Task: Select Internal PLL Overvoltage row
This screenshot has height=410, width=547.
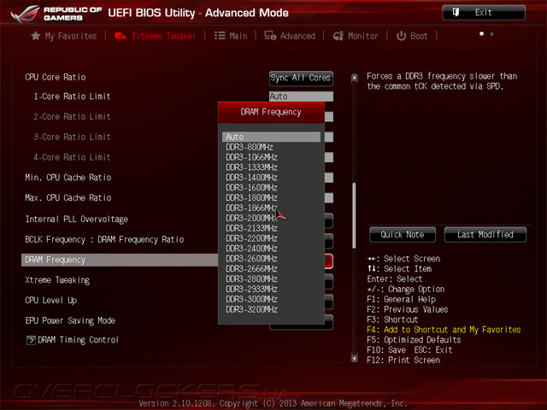Action: tap(77, 219)
